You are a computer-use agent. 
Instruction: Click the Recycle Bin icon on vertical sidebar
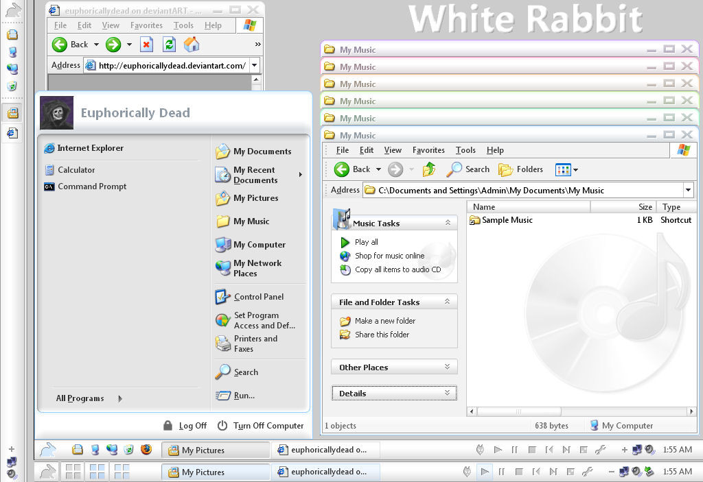click(x=12, y=86)
